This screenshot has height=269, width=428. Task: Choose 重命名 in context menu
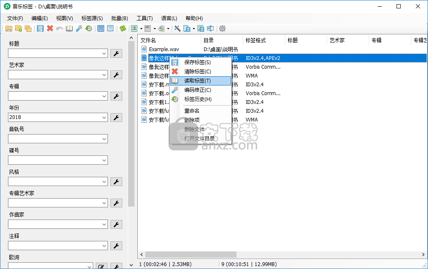point(201,111)
